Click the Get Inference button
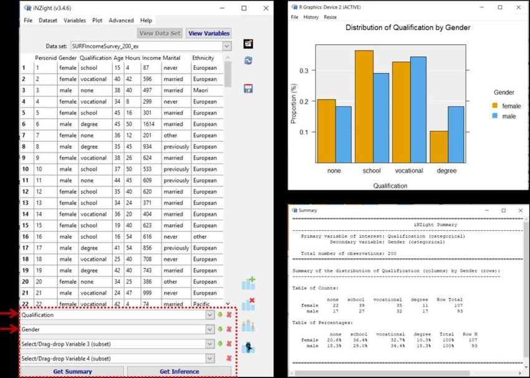 (179, 371)
